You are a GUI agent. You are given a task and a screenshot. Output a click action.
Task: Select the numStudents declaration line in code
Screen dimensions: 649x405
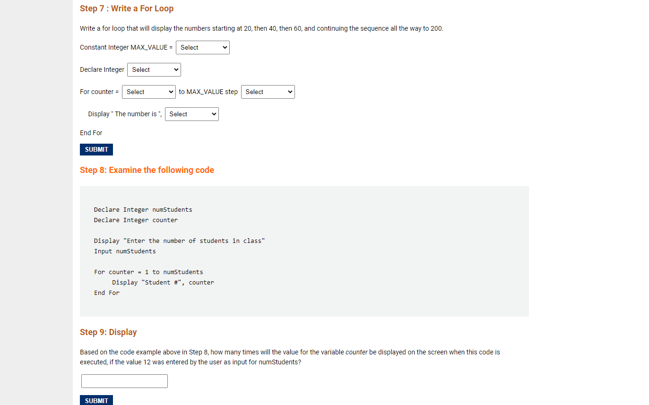(x=143, y=209)
